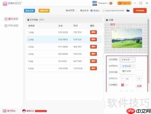Click the blue 添加文件 button
The width and height of the screenshot is (151, 114).
point(30,11)
